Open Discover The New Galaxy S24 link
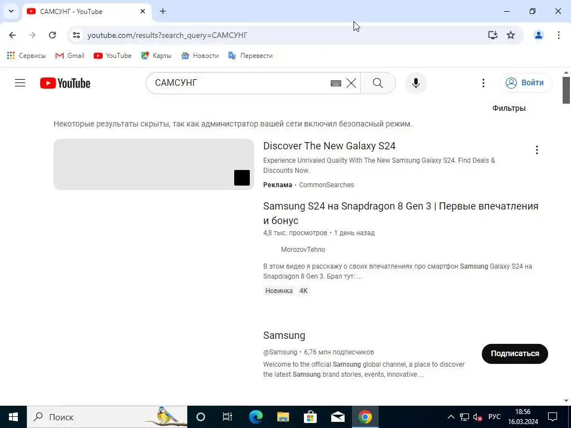The width and height of the screenshot is (571, 428). [329, 146]
